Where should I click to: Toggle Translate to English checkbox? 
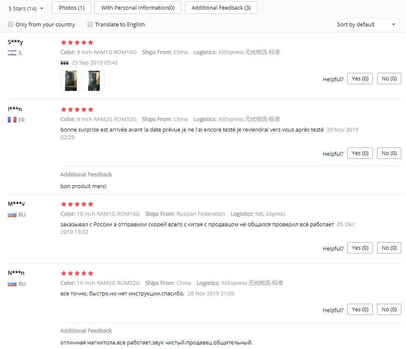[90, 24]
